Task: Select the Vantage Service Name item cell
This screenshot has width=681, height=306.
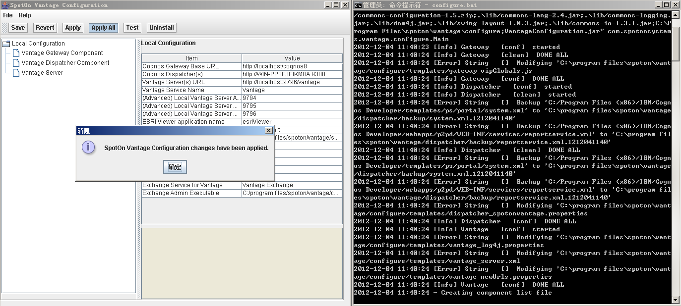Action: tap(191, 90)
